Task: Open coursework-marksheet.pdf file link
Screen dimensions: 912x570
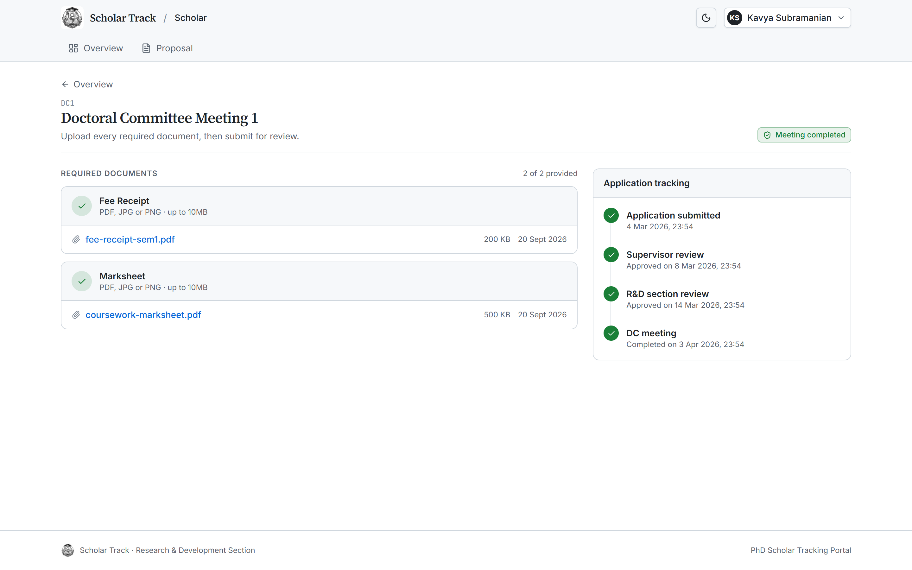Action: (143, 315)
